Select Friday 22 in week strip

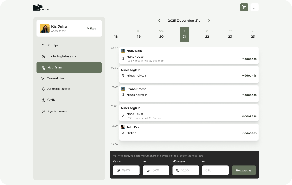tap(207, 35)
